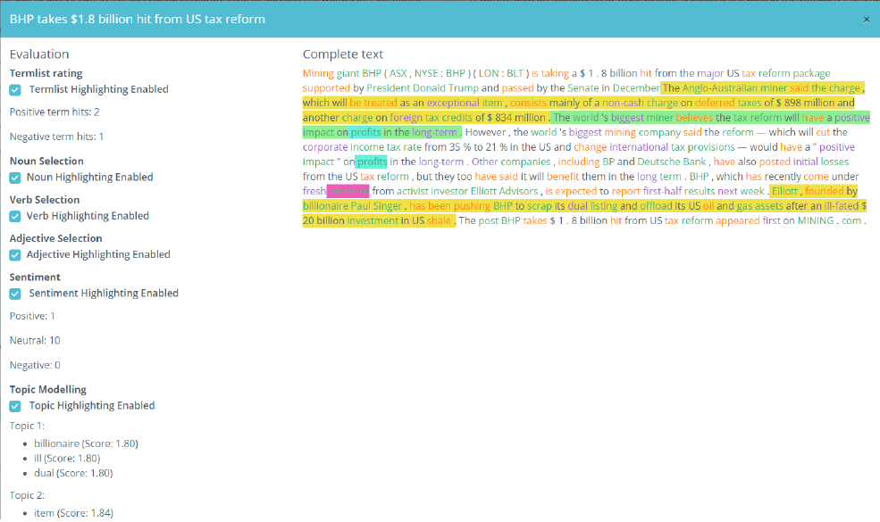This screenshot has height=522, width=880.
Task: Click the "Termlist rating" section heading
Action: point(46,73)
